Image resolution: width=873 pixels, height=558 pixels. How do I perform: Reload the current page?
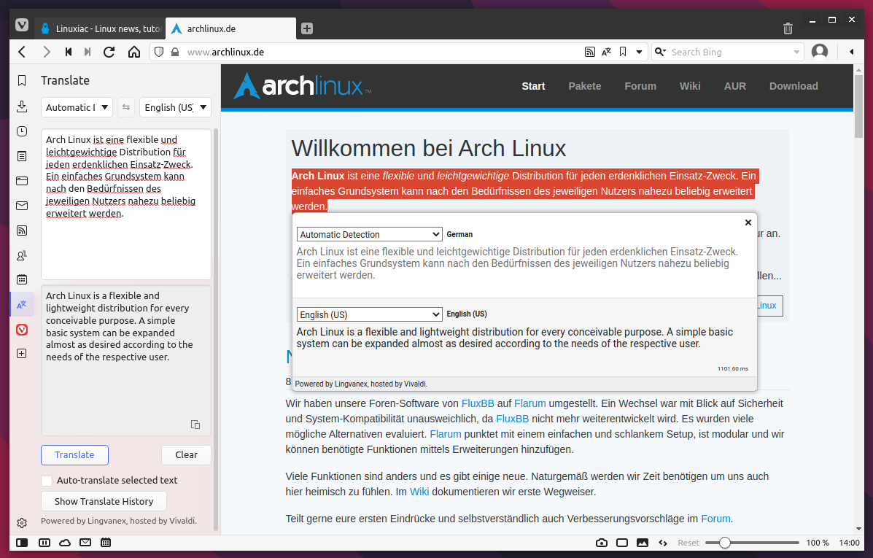(x=109, y=52)
